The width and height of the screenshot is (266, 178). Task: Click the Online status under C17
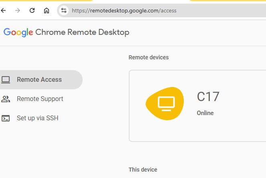point(205,113)
